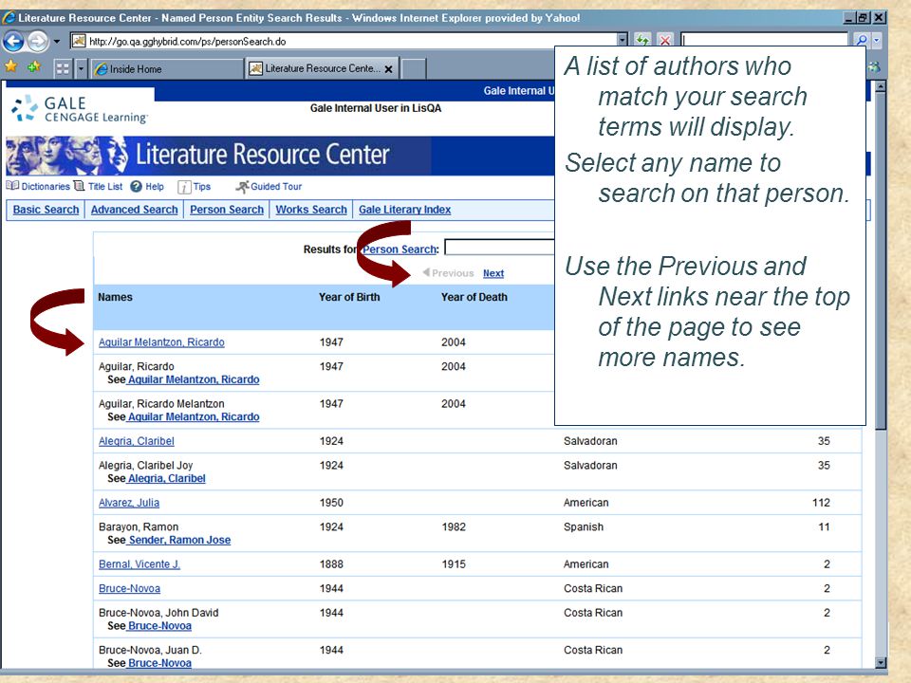
Task: Click the browser Forward arrow button
Action: pos(38,41)
